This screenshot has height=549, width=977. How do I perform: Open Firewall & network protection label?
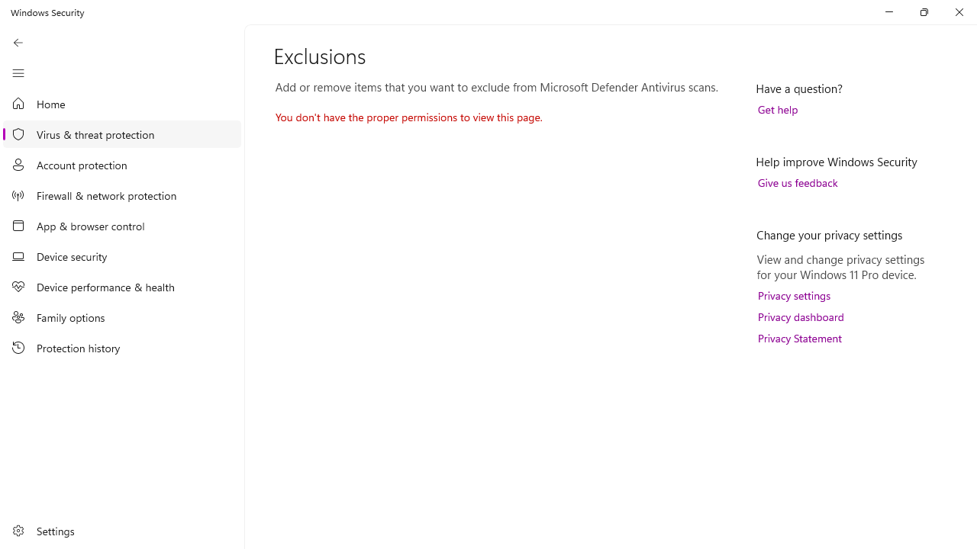tap(106, 196)
